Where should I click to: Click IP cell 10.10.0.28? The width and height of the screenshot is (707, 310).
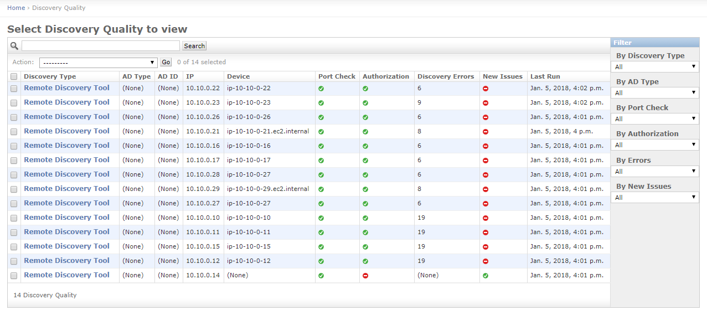[x=203, y=174]
